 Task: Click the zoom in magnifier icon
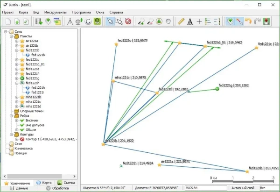point(141,21)
